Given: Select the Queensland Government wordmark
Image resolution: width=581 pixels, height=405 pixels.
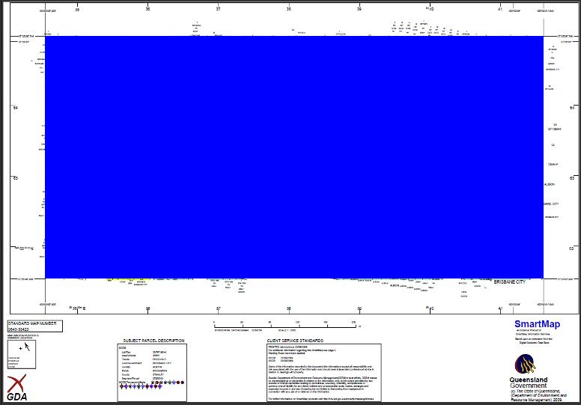Looking at the screenshot, I should (529, 383).
